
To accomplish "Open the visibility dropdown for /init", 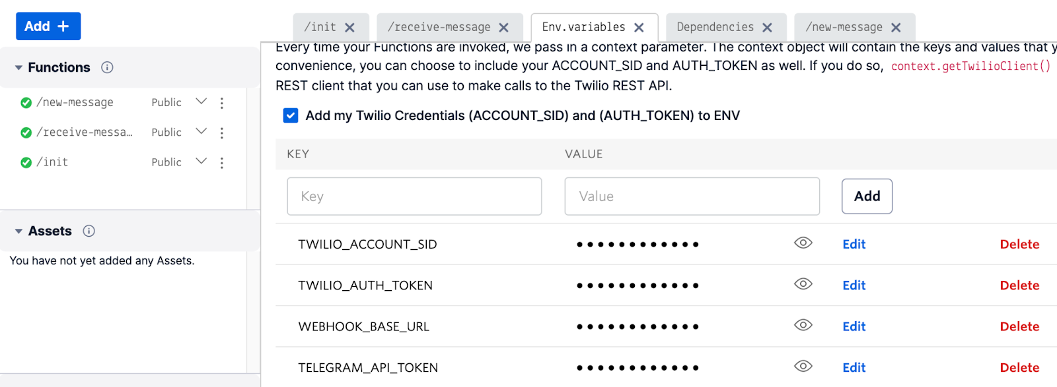I will pos(201,161).
